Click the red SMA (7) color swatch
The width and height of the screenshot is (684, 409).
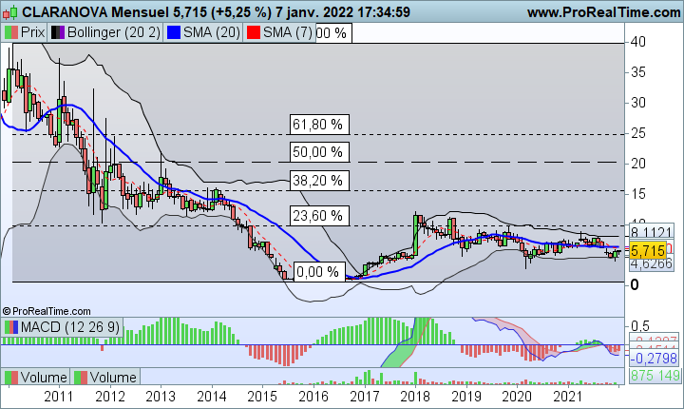[254, 32]
